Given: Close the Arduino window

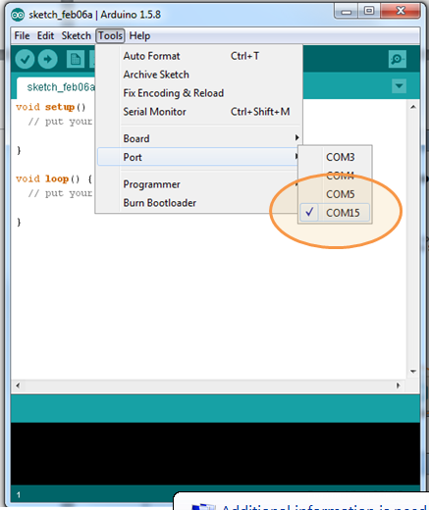Looking at the screenshot, I should (x=401, y=12).
